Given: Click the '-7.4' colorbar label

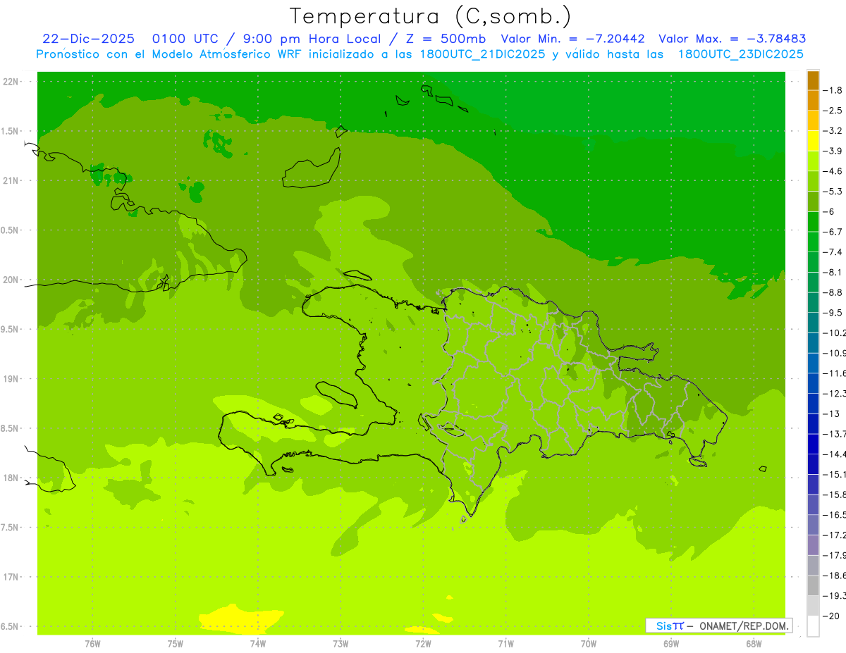Looking at the screenshot, I should (833, 251).
